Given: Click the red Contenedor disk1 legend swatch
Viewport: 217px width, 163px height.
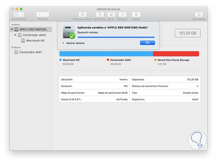Looking at the screenshot, I should click(108, 60).
